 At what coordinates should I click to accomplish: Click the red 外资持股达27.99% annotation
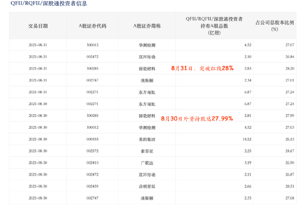pyautogui.click(x=197, y=119)
